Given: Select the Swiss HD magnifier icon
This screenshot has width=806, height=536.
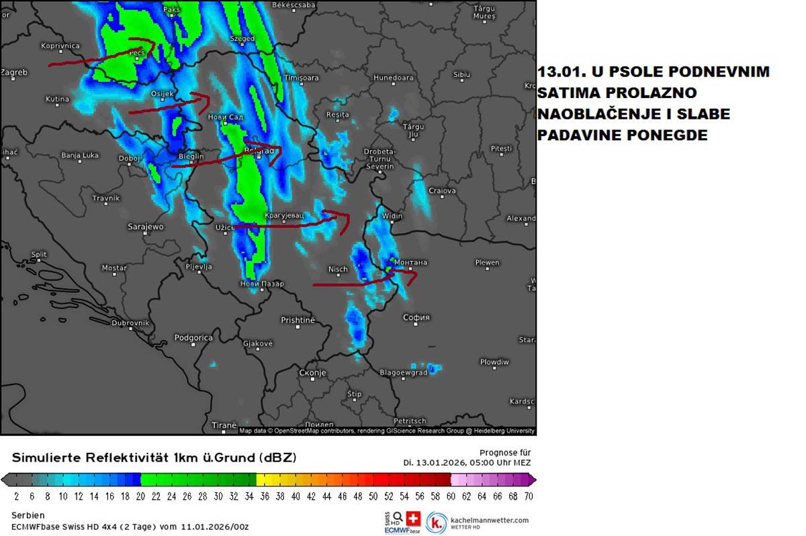Looking at the screenshot, I should 396,518.
